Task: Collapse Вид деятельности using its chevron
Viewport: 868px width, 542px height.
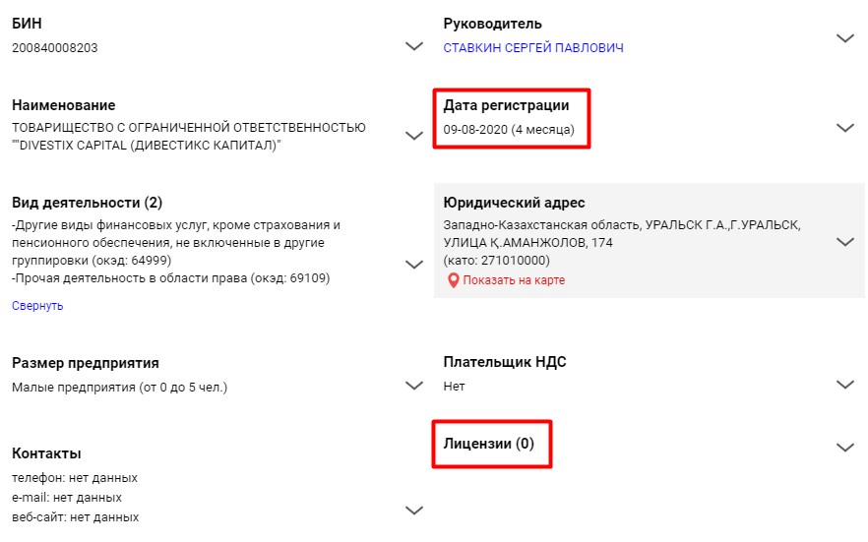Action: [x=414, y=265]
